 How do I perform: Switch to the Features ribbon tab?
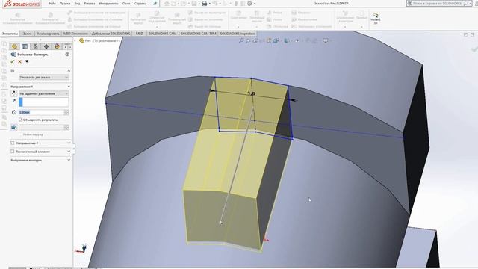10,34
